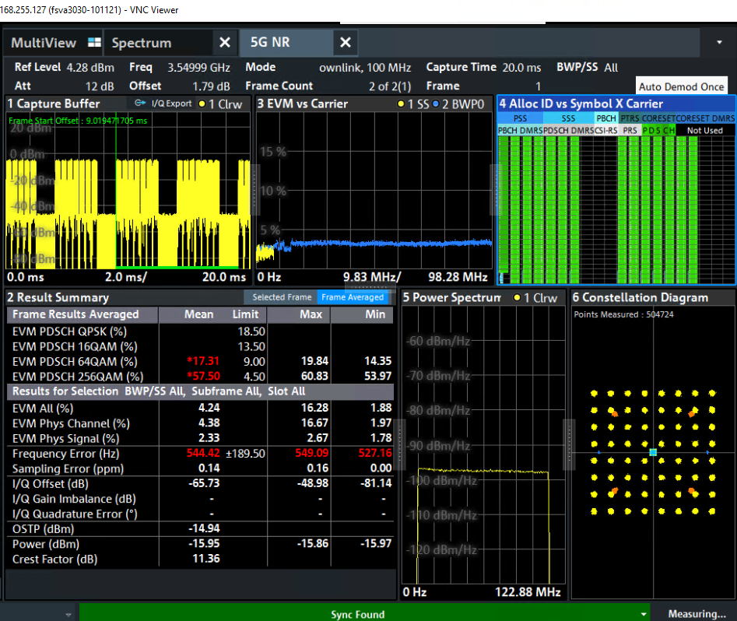The width and height of the screenshot is (737, 621).
Task: Select the 4 Alloc ID vs Symbol title
Action: point(581,104)
